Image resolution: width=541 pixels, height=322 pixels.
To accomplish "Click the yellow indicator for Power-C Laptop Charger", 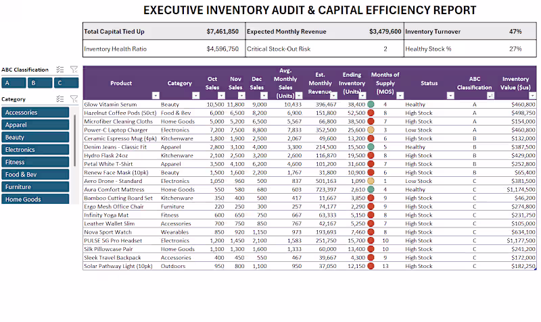I will 371,130.
